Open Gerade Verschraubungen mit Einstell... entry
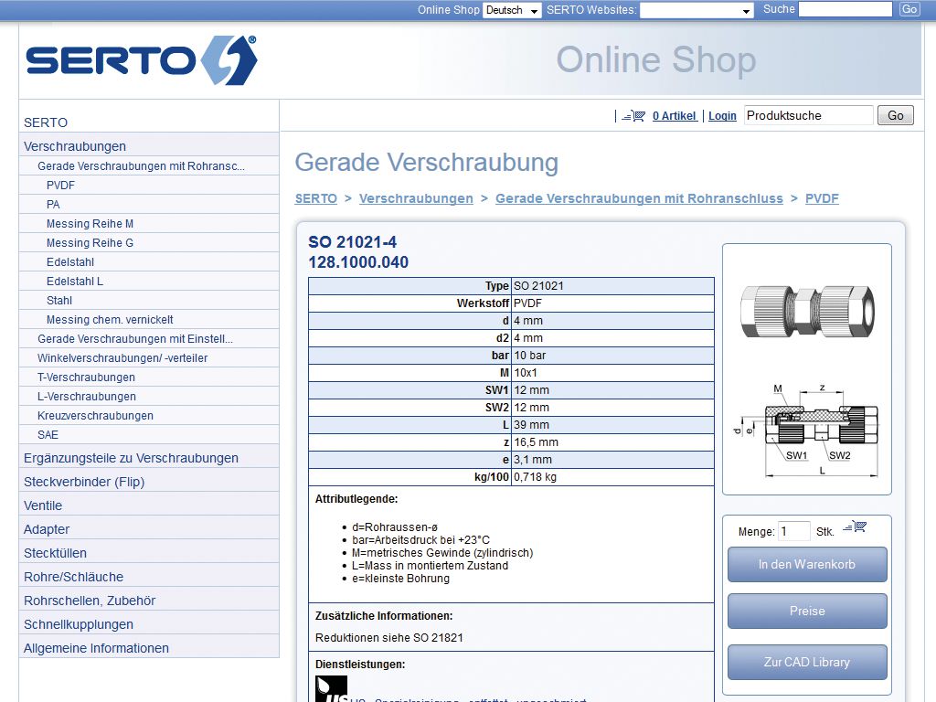 coord(135,338)
